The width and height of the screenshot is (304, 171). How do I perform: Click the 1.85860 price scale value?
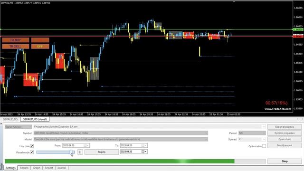pyautogui.click(x=298, y=109)
